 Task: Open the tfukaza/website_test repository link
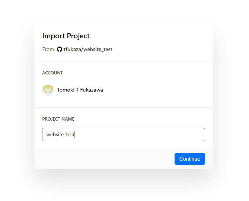88,49
